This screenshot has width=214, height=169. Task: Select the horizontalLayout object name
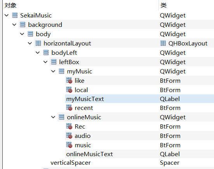pos(67,44)
